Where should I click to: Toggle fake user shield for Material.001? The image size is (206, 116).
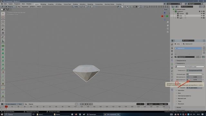pos(195,57)
